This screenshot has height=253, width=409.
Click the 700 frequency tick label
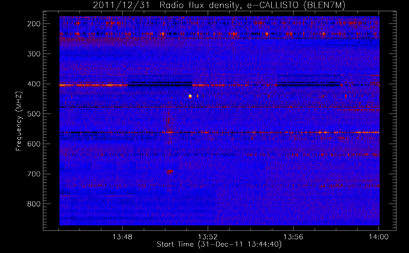(34, 174)
